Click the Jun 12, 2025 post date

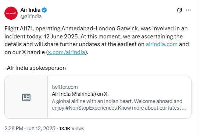click(41, 128)
